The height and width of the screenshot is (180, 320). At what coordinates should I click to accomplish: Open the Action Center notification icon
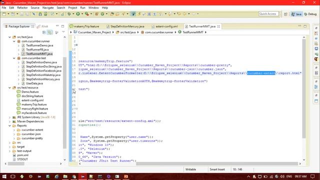click(312, 176)
